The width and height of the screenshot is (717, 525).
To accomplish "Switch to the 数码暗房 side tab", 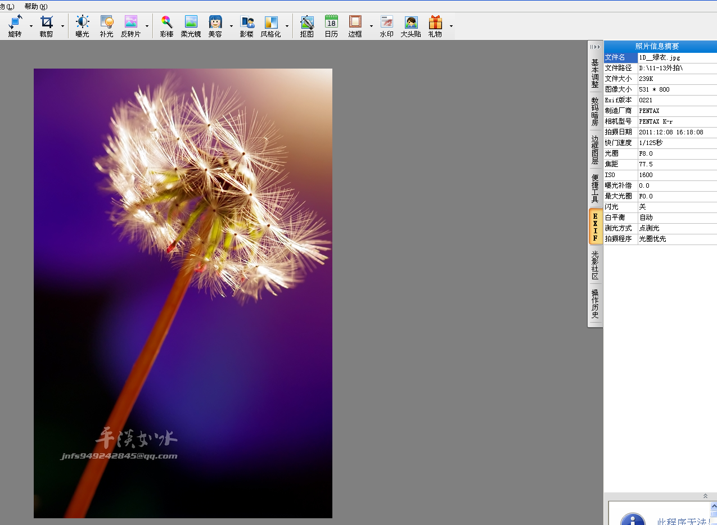I will (x=595, y=111).
